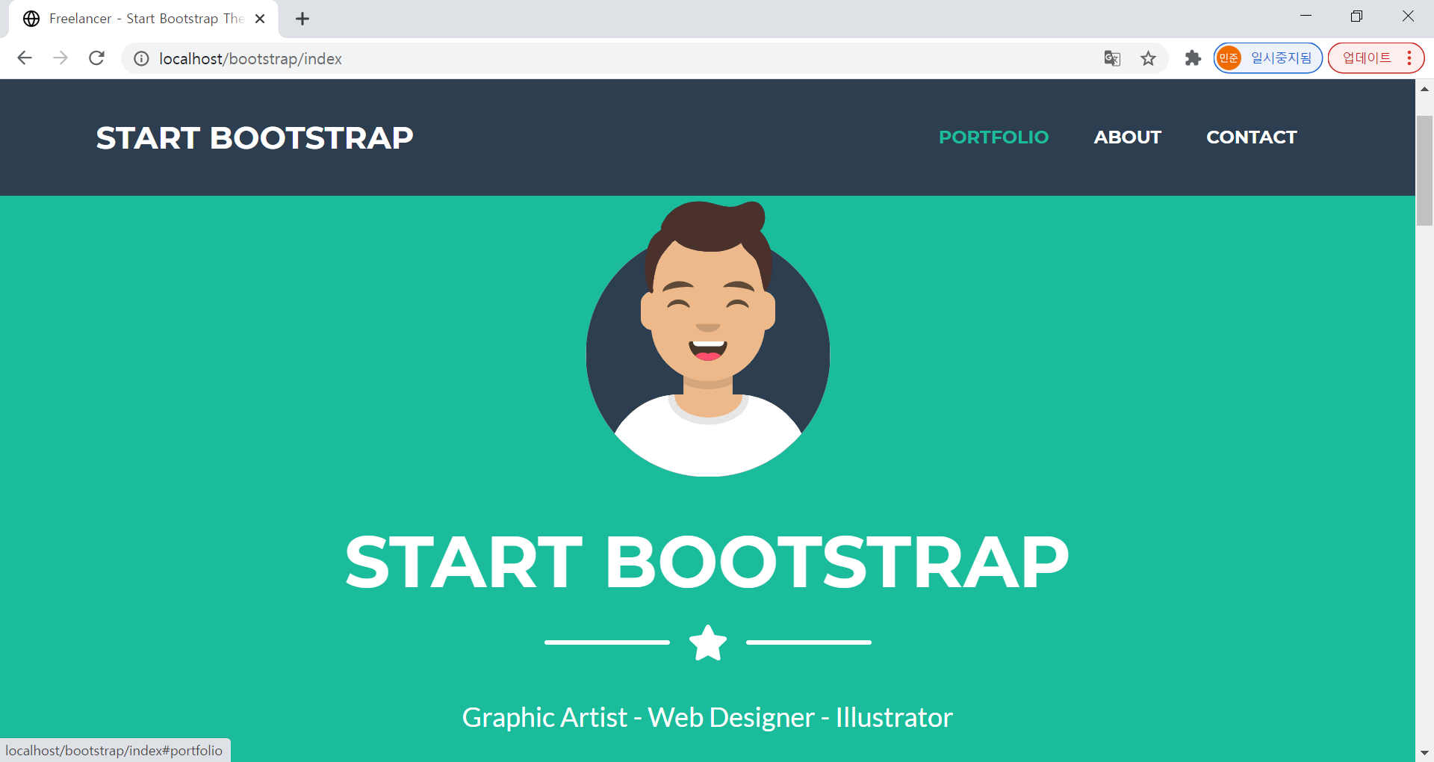Open a new browser tab
This screenshot has height=762, width=1434.
point(302,19)
